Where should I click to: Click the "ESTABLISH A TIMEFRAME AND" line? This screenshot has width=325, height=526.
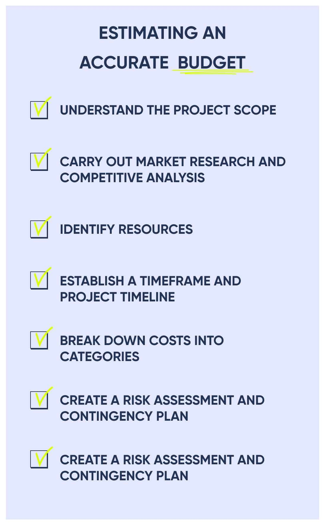point(150,281)
